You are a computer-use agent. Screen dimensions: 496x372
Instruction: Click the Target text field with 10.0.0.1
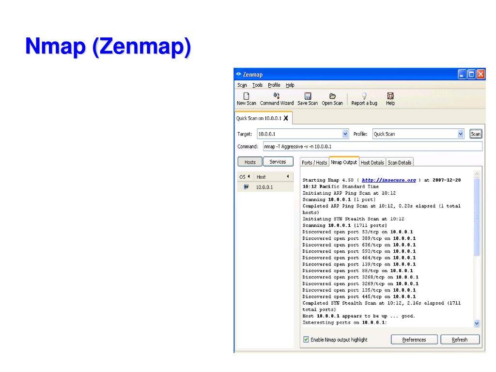[299, 134]
